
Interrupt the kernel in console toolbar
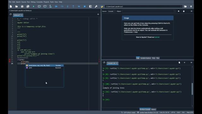click(184, 63)
